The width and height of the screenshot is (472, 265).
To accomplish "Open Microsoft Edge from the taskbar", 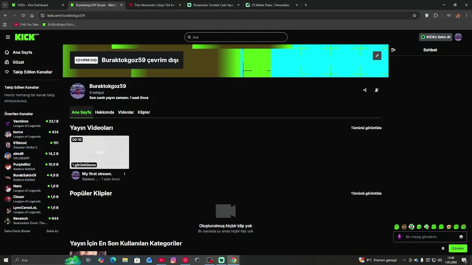I will pos(113,260).
